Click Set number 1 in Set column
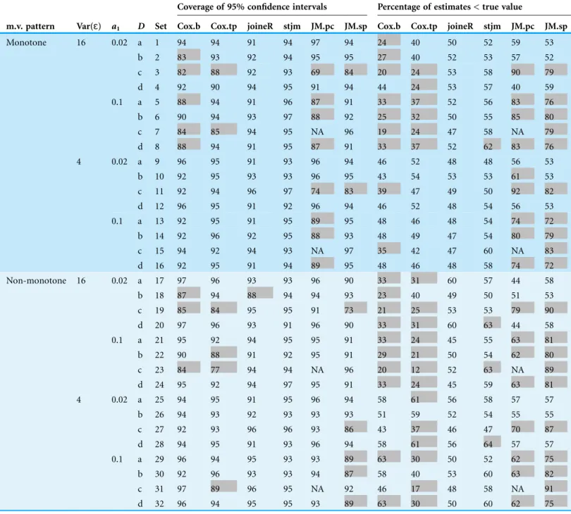 point(157,42)
